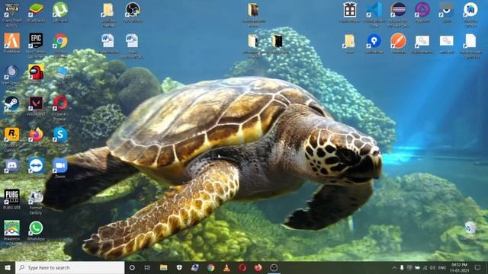Screen dimensions: 488x274
Task: Select the Steam desktop shortcut
Action: pyautogui.click(x=12, y=106)
